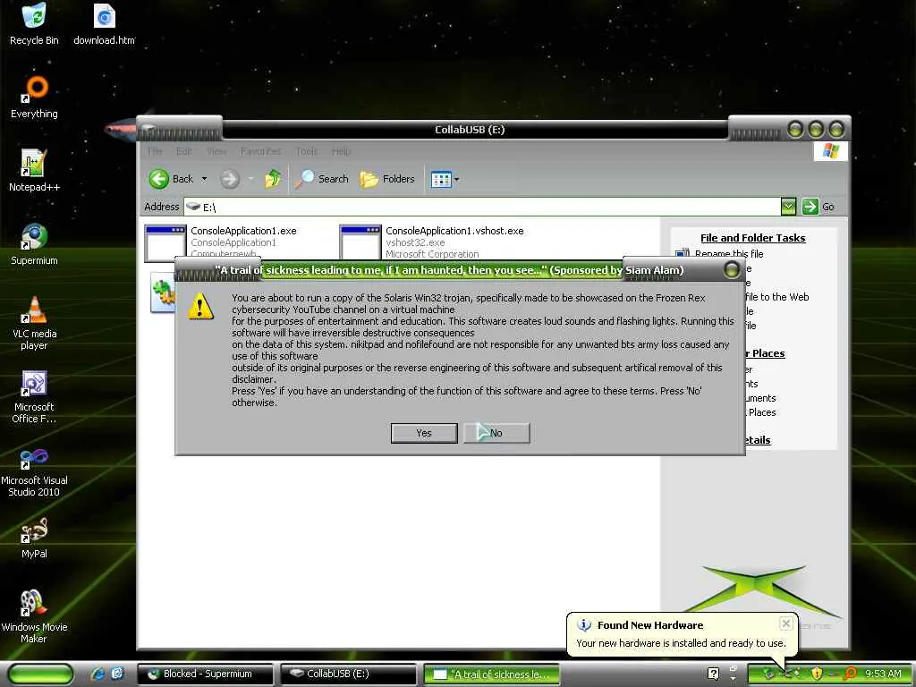Image resolution: width=916 pixels, height=687 pixels.
Task: Click the green Go arrow button
Action: pyautogui.click(x=810, y=207)
